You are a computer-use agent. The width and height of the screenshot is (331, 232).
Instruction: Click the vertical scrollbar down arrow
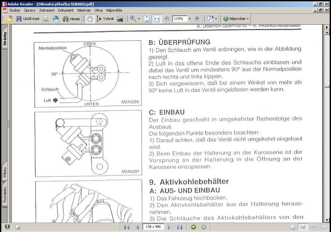[327, 220]
